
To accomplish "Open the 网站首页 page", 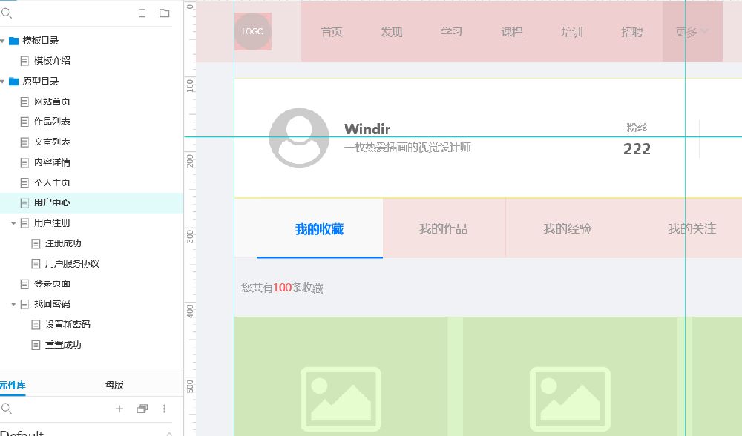I will click(54, 101).
